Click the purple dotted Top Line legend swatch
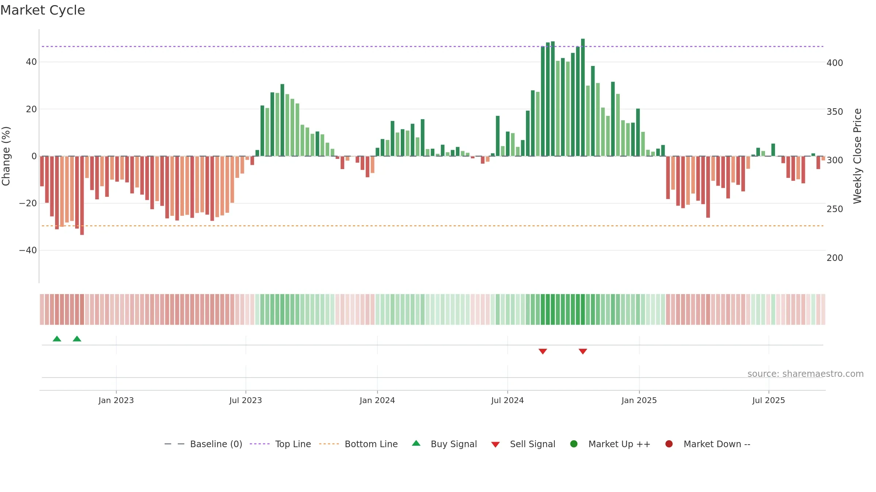 (260, 444)
